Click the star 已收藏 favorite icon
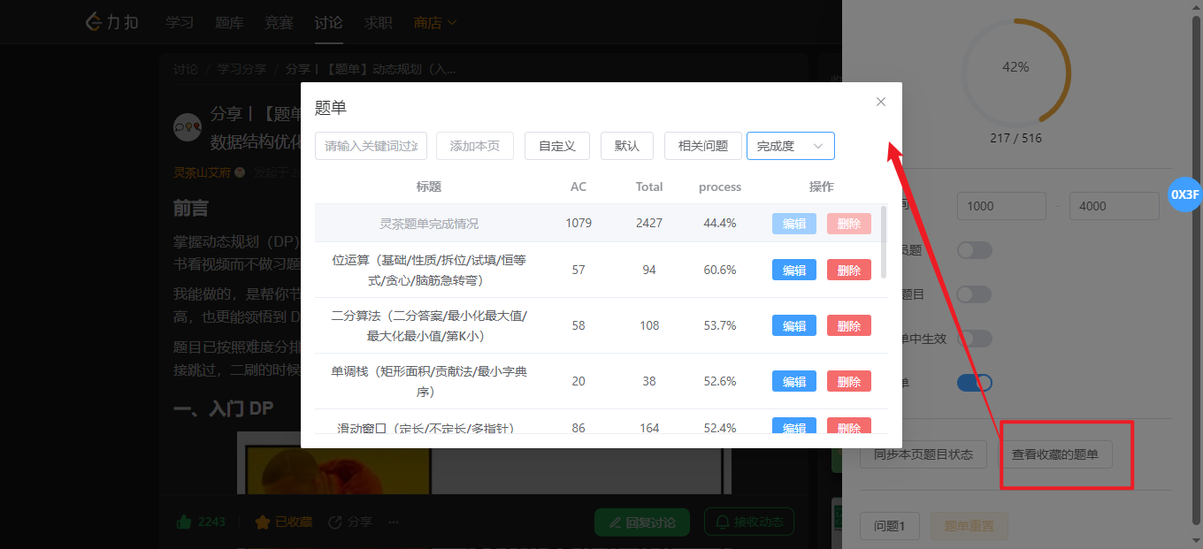The width and height of the screenshot is (1203, 549). [263, 522]
